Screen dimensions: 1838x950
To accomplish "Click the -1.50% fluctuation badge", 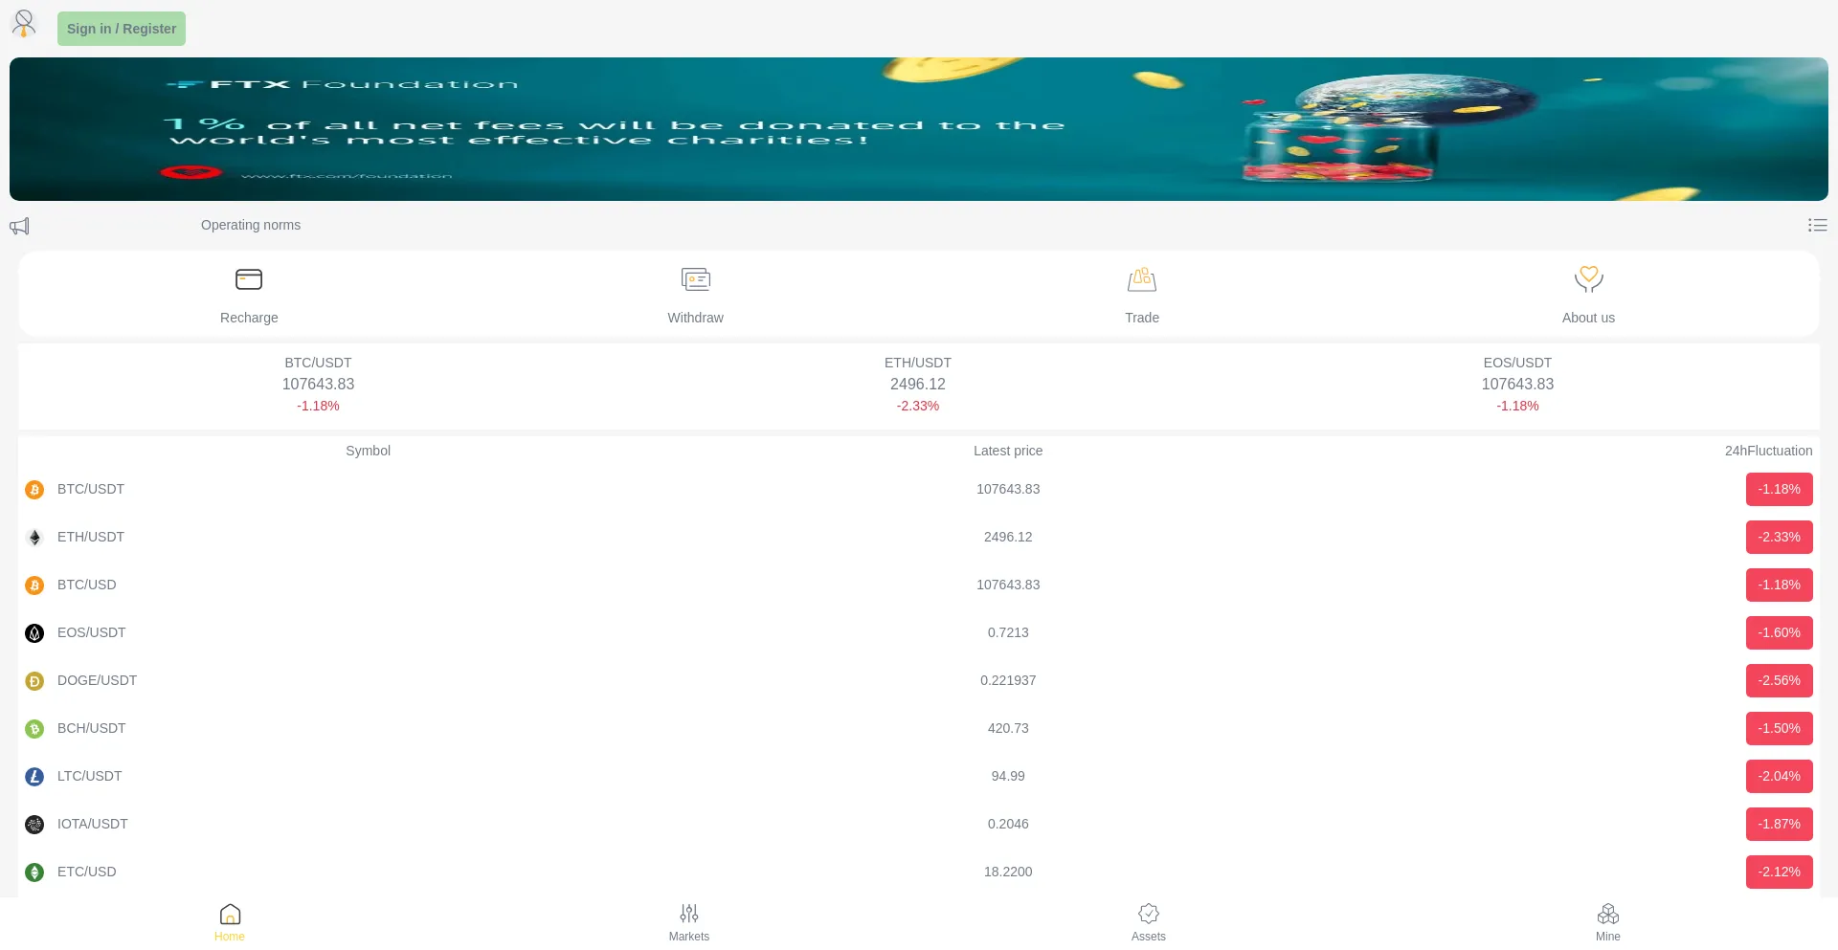I will click(1779, 728).
